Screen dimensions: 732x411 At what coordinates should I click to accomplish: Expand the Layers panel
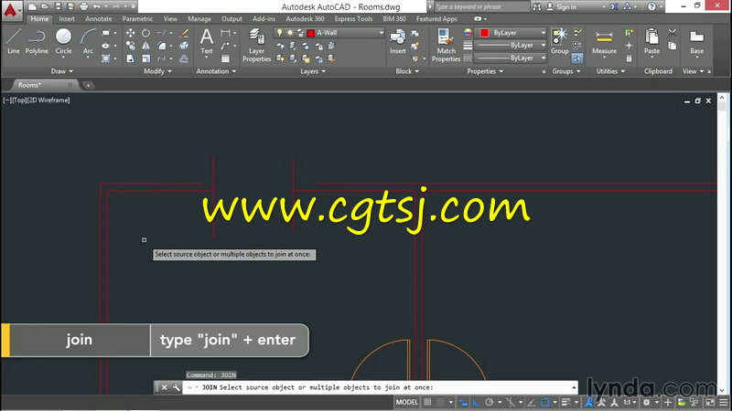tap(313, 71)
